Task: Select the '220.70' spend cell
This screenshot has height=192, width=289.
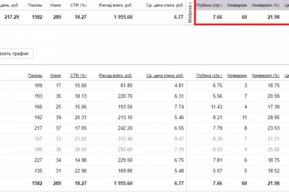Action: pos(125,96)
